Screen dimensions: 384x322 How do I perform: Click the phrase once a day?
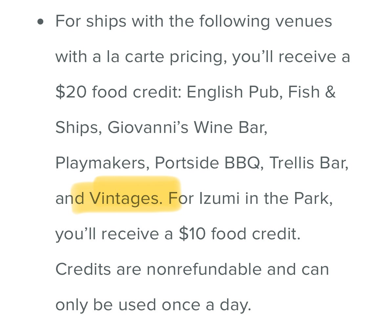coord(206,305)
